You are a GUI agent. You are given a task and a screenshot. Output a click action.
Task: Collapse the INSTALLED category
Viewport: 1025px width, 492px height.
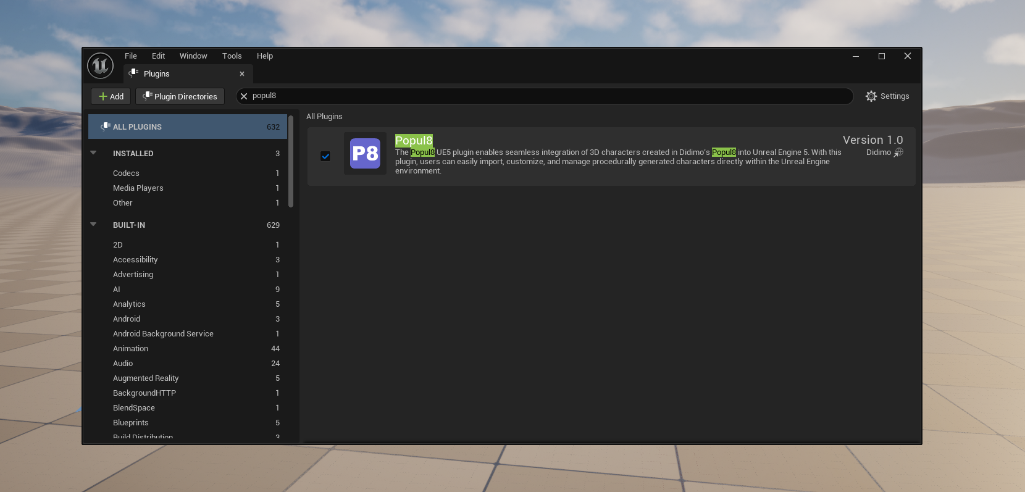(x=93, y=153)
